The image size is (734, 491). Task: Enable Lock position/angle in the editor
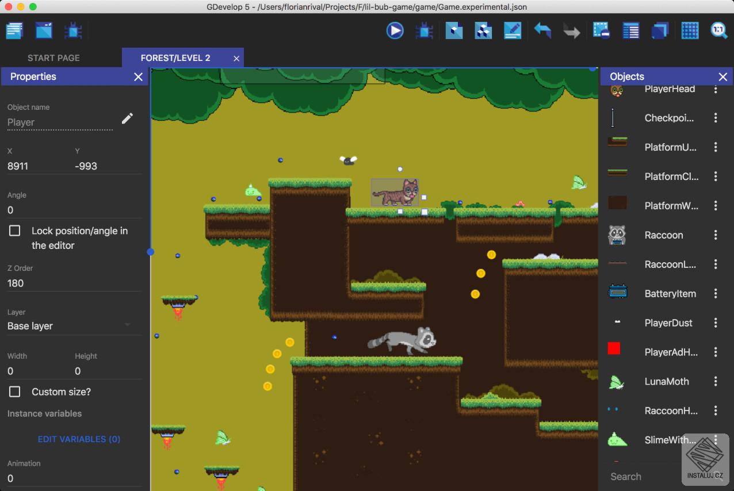point(15,231)
